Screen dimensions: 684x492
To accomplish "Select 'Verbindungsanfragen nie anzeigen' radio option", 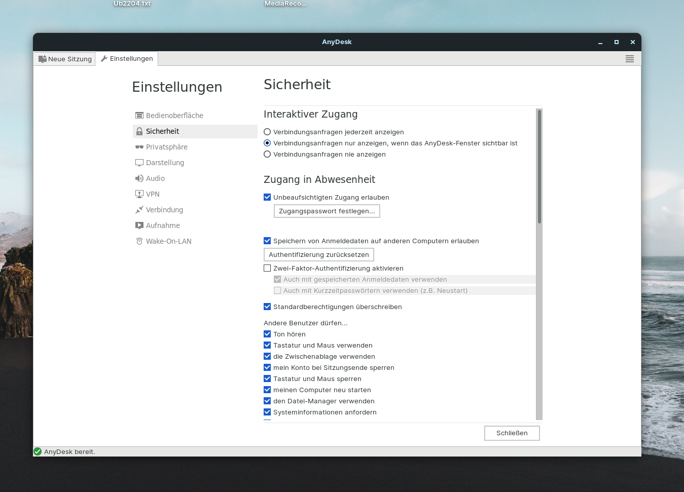I will pyautogui.click(x=267, y=154).
